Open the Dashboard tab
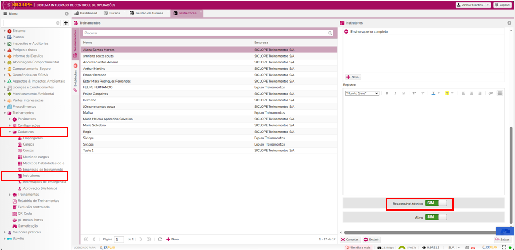Screen dimensions: 515x250 (85, 13)
